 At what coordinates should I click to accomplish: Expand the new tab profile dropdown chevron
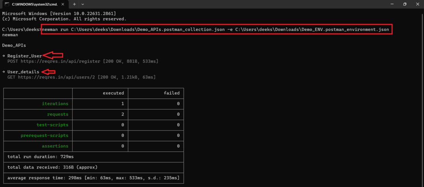(x=83, y=4)
